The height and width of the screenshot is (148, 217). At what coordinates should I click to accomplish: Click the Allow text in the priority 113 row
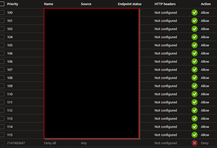coord(205,119)
